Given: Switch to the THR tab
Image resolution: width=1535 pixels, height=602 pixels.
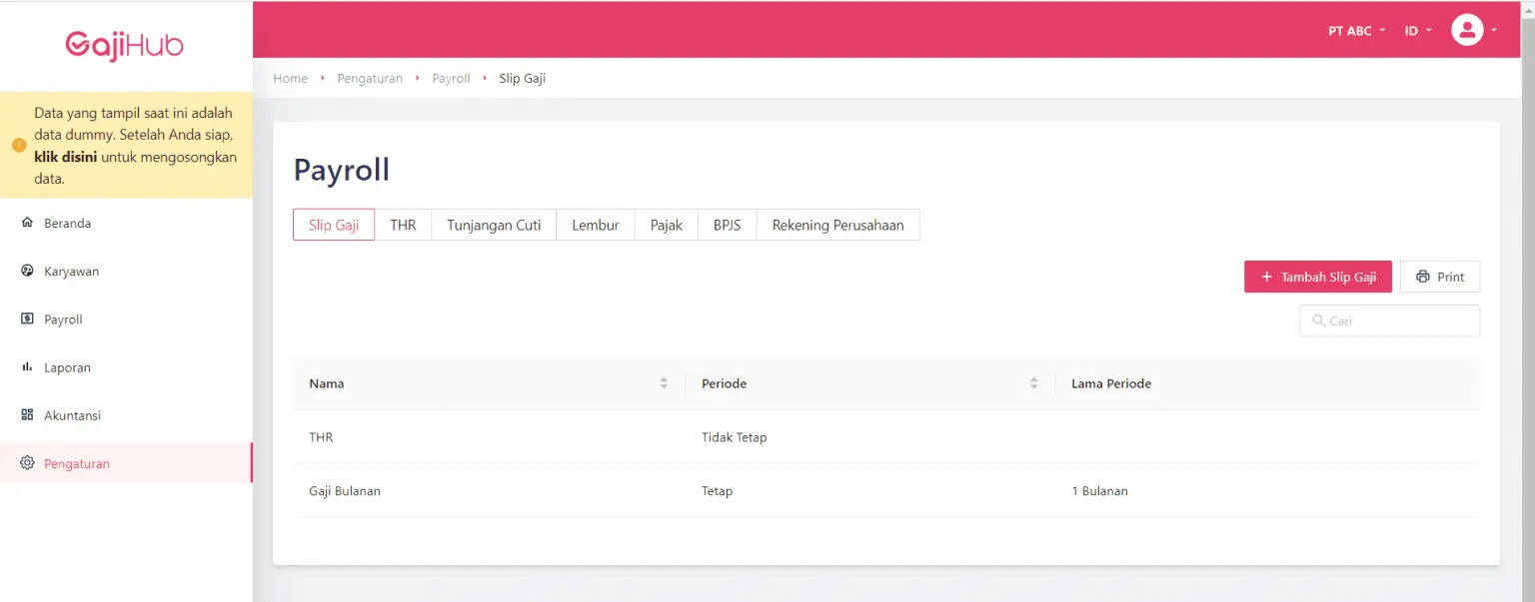Looking at the screenshot, I should [403, 225].
